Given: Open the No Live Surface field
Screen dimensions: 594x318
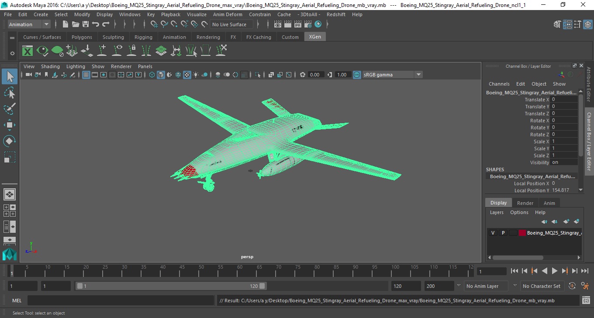Looking at the screenshot, I should tap(231, 24).
